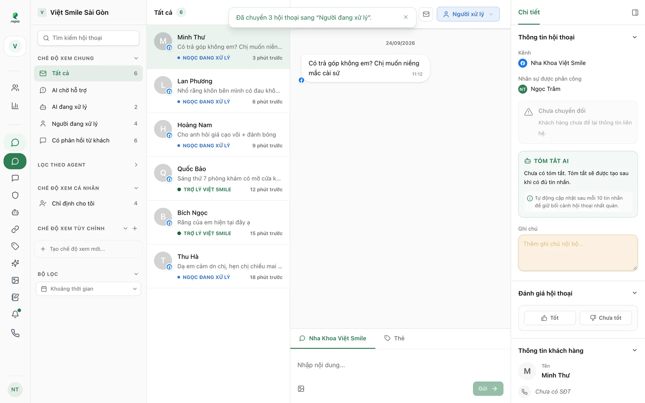Select the Người đang xử lý view
This screenshot has width=645, height=403.
point(88,124)
